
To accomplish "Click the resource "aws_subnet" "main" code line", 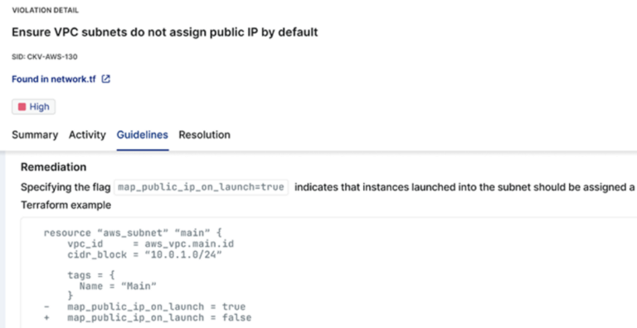I will [133, 233].
